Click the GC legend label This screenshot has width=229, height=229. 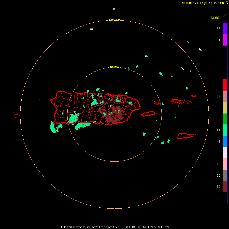click(x=218, y=176)
